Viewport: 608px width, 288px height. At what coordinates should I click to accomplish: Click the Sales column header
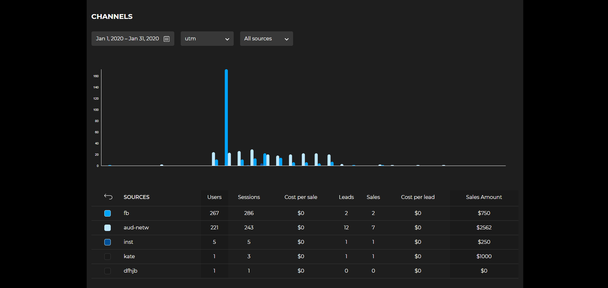tap(373, 197)
